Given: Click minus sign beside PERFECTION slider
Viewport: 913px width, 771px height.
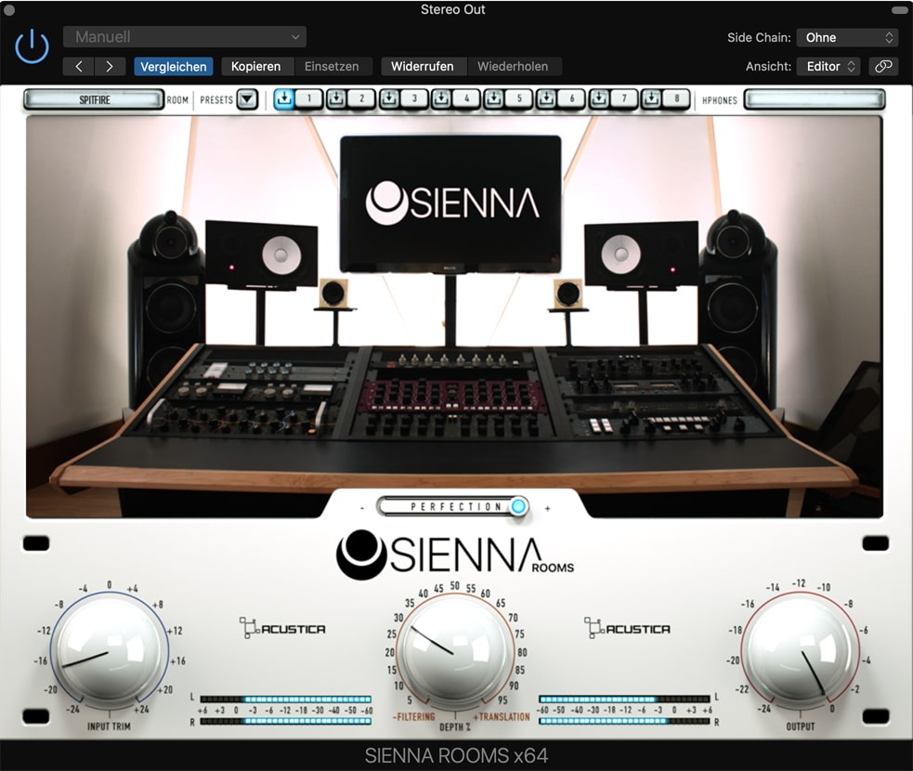Looking at the screenshot, I should click(x=362, y=508).
